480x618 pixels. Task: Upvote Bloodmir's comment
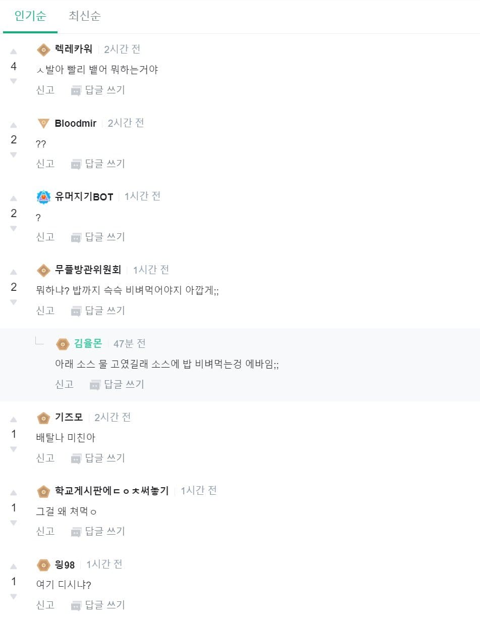(14, 125)
